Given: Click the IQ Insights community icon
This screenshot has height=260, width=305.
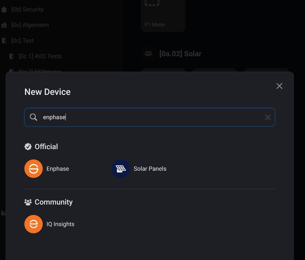Looking at the screenshot, I should tap(33, 224).
